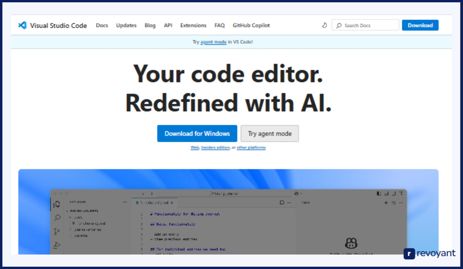This screenshot has width=463, height=269.
Task: Open the Insiders edition link
Action: (x=215, y=147)
